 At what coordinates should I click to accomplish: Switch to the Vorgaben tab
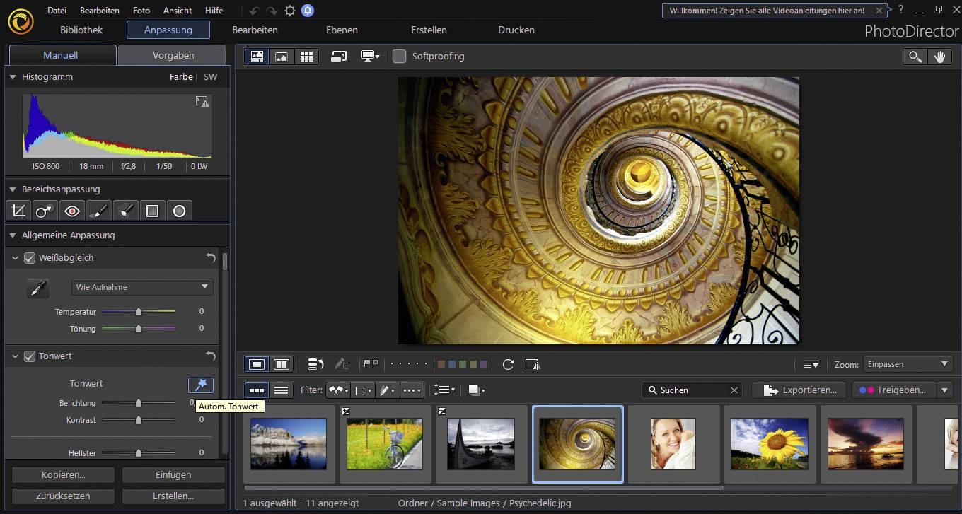[172, 54]
